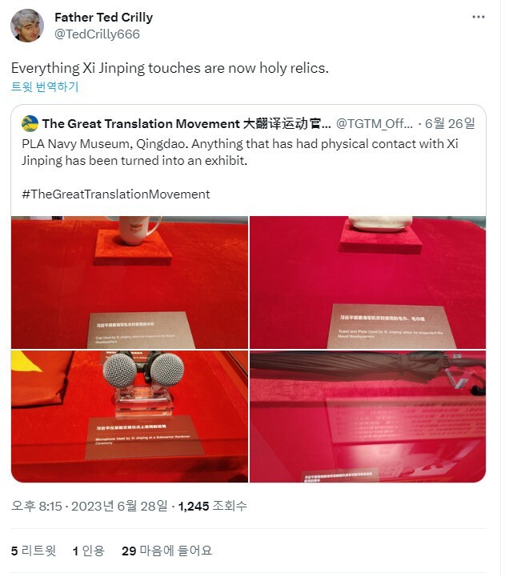The width and height of the screenshot is (509, 577).
Task: Show the 5 리트윗 retweets list
Action: pyautogui.click(x=34, y=551)
